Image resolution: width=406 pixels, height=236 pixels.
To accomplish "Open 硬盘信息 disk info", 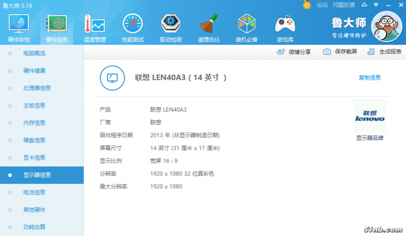I will coord(34,140).
